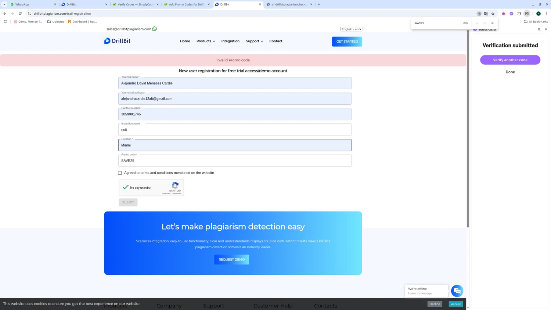The width and height of the screenshot is (551, 310).
Task: Go to Home in the navigation
Action: (x=185, y=41)
